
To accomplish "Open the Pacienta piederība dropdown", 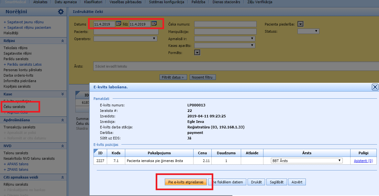I will tap(300, 24).
